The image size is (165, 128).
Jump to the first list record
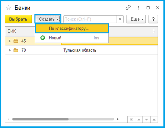tap(131, 120)
